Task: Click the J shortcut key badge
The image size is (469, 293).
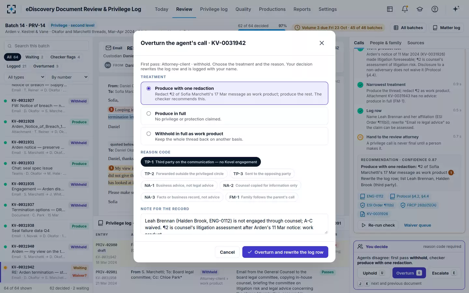Action: point(360,284)
